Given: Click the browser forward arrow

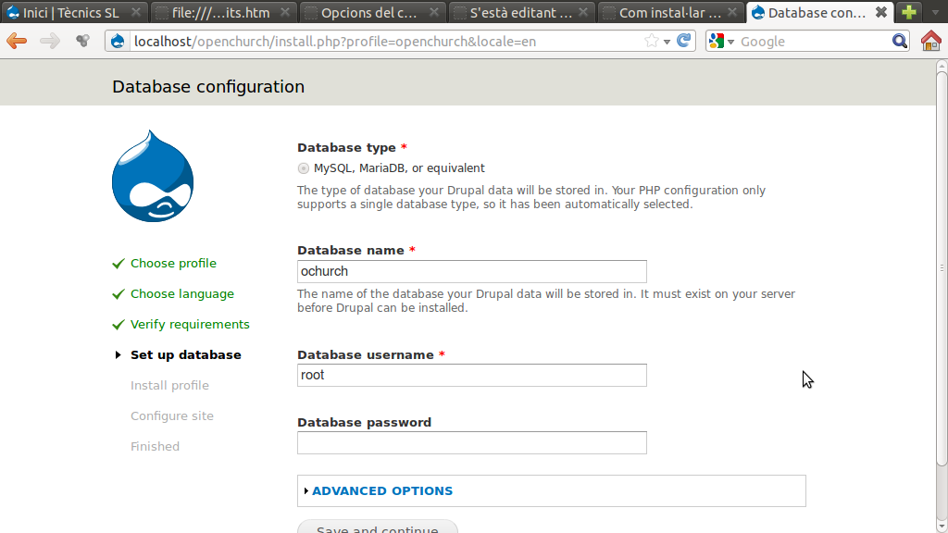Looking at the screenshot, I should (49, 41).
